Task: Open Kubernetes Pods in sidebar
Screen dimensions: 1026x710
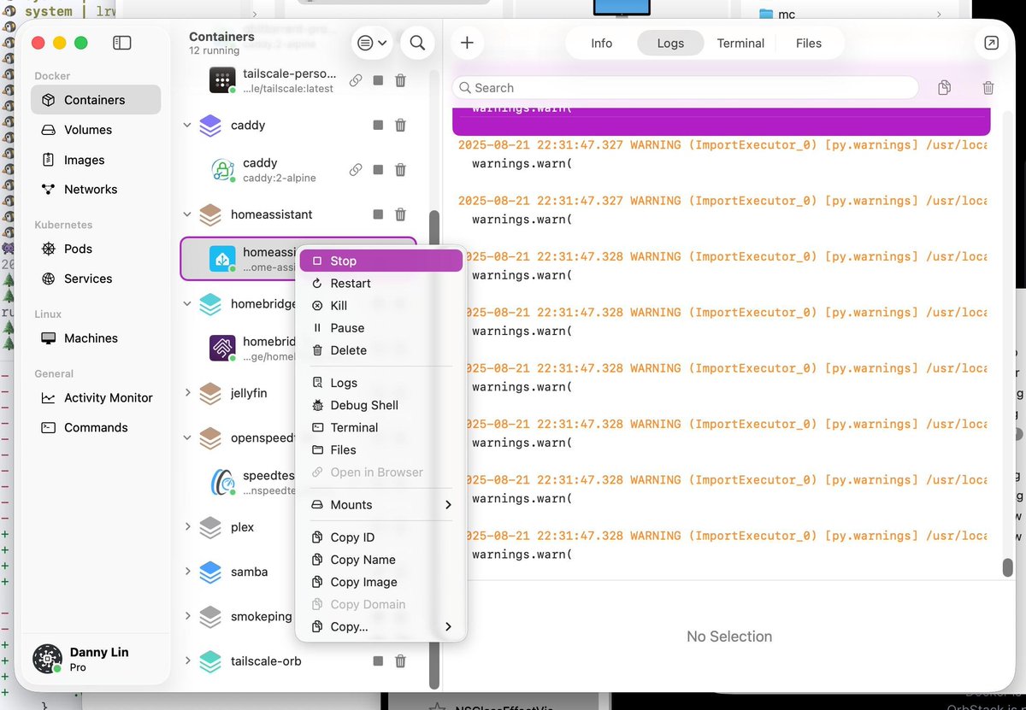Action: (x=96, y=249)
